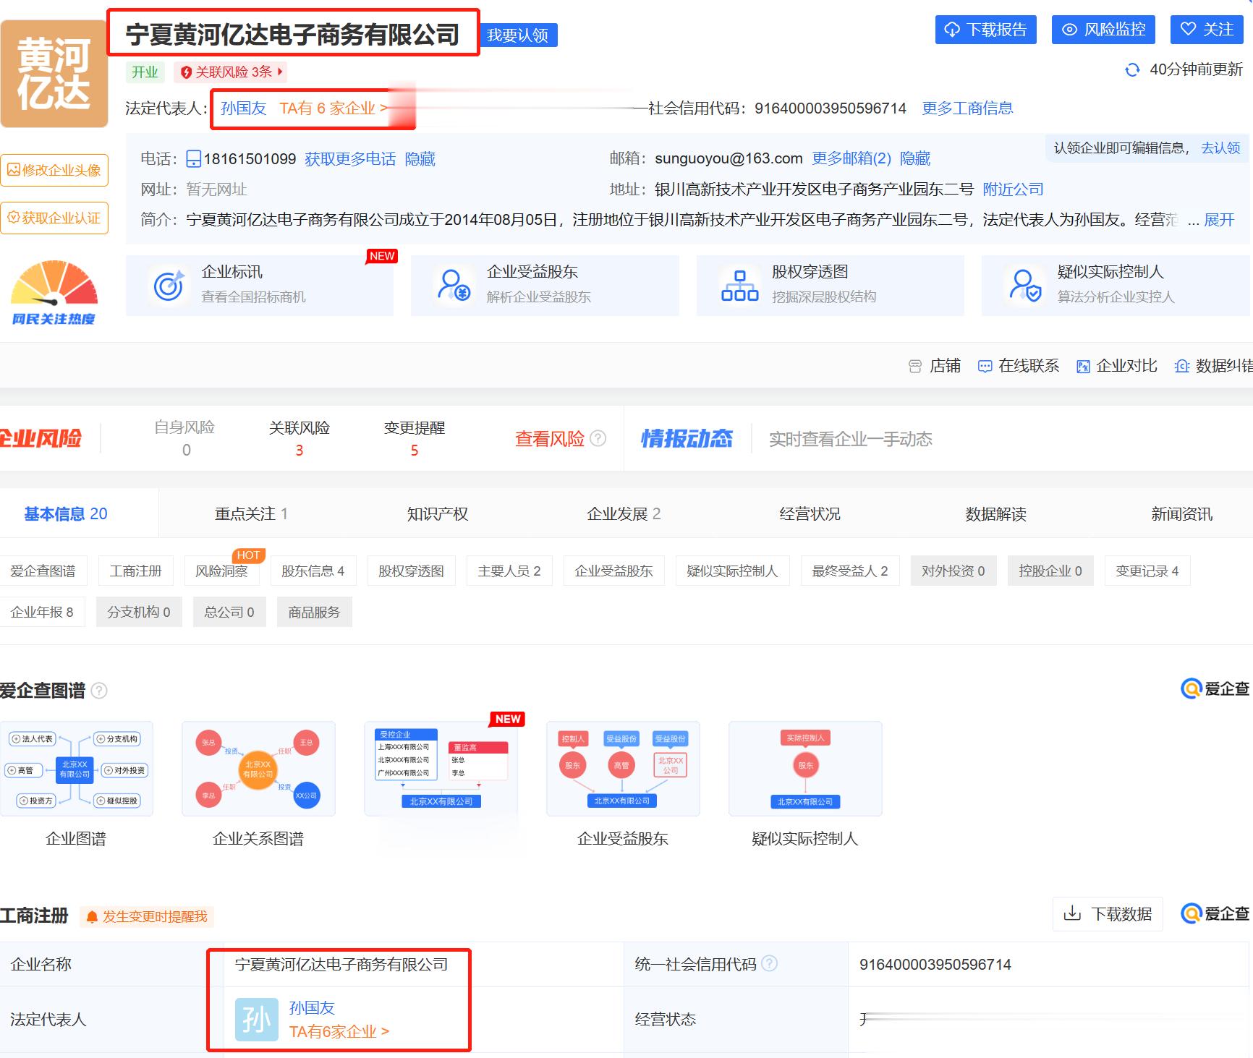Hide the phone number
Viewport: 1253px width, 1058px height.
tap(420, 159)
